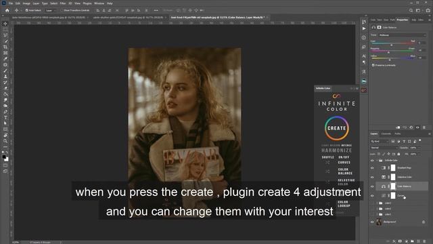Open the blend mode Normal dropdown
Image resolution: width=433 pixels, height=244 pixels.
pos(384,148)
